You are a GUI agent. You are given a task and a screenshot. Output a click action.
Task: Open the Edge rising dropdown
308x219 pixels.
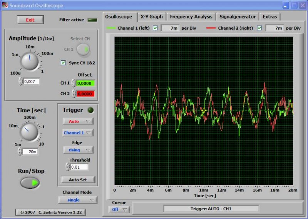pos(78,150)
